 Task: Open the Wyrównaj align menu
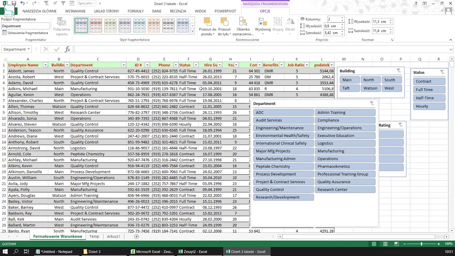[263, 27]
